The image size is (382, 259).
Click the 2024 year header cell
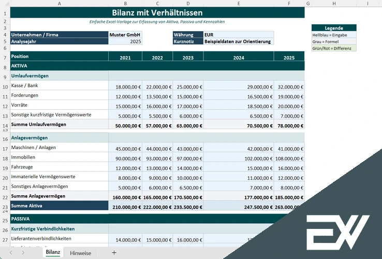click(238, 58)
